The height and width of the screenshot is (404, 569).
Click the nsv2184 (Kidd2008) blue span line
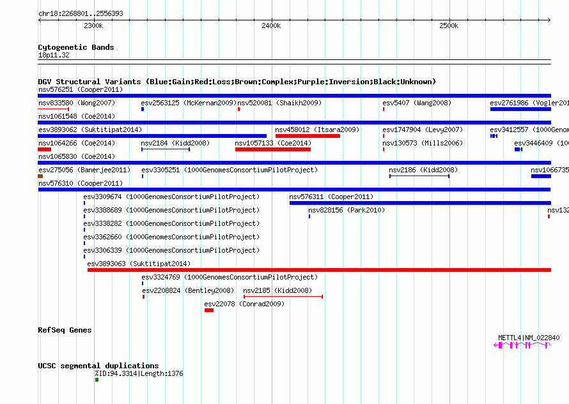[166, 149]
